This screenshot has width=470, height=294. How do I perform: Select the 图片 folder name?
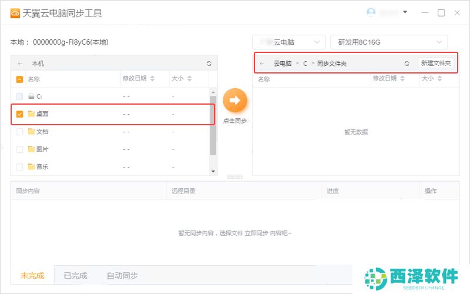pos(42,149)
